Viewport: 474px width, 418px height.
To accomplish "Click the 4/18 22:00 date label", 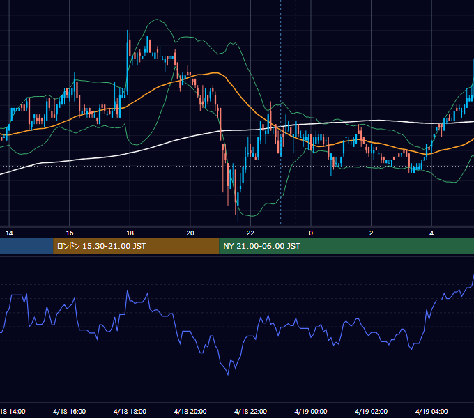I will [x=251, y=411].
